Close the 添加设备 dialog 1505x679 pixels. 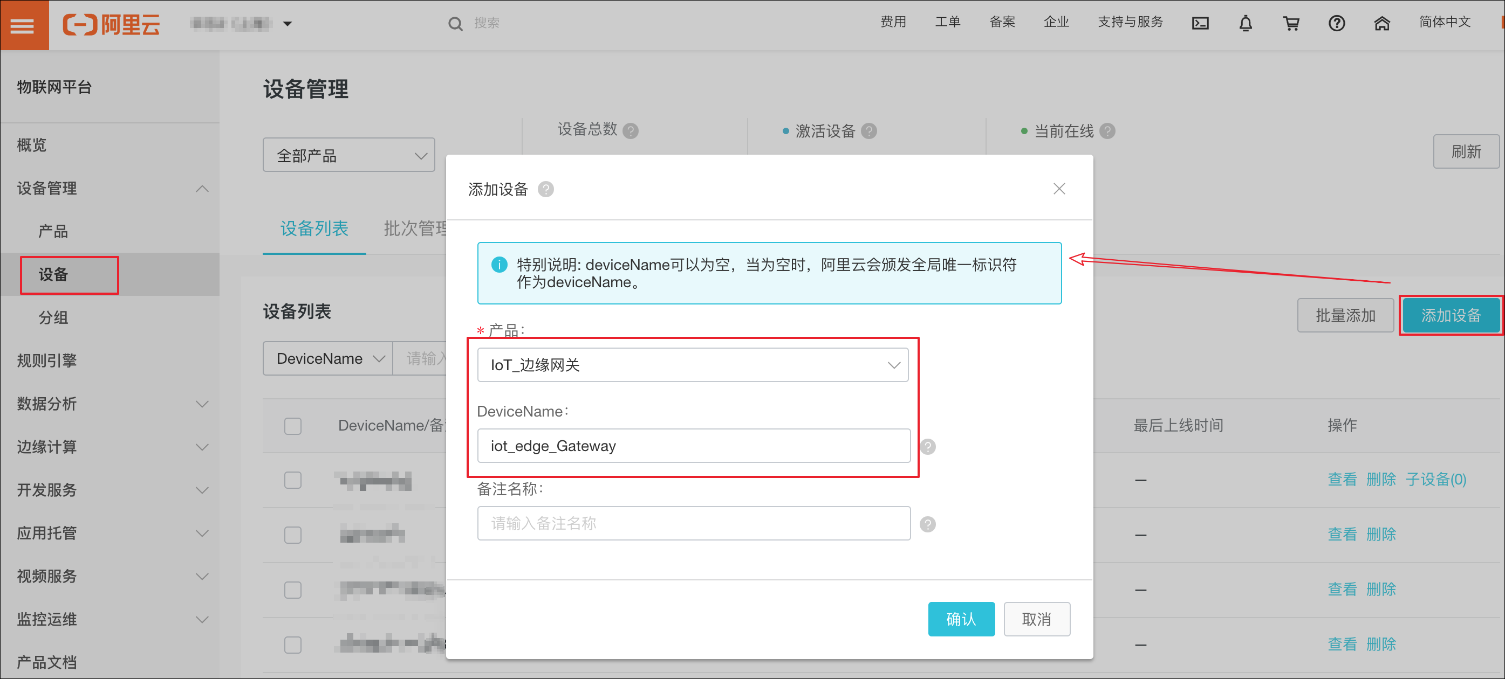tap(1059, 189)
